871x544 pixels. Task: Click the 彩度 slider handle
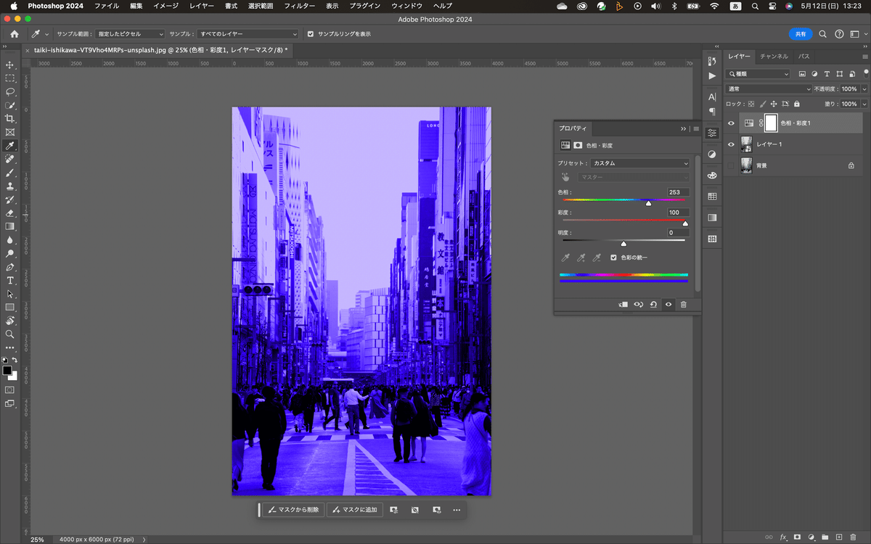coord(685,223)
